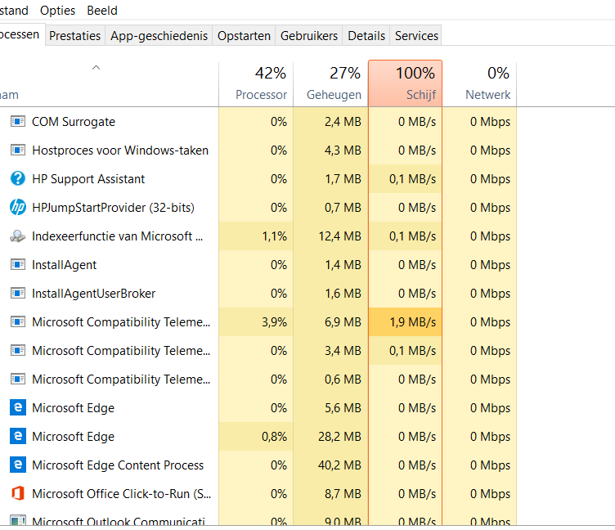Open the Services tab
Viewport: 615px width, 530px height.
[416, 36]
